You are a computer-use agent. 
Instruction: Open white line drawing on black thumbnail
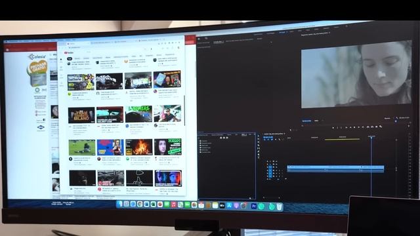(139, 178)
